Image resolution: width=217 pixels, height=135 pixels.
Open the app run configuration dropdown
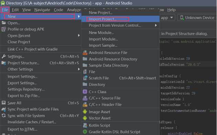coord(167,18)
